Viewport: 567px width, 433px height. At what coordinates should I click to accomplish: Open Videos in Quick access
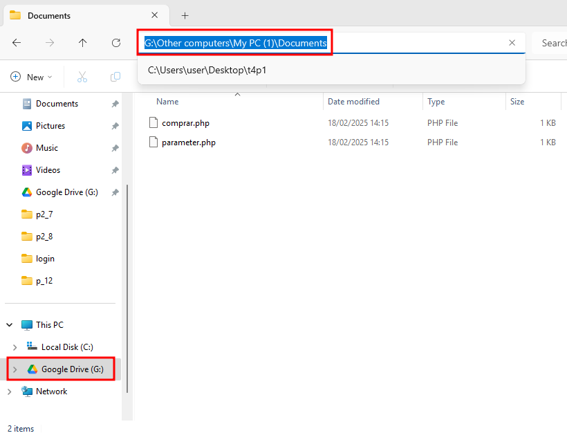[x=48, y=170]
